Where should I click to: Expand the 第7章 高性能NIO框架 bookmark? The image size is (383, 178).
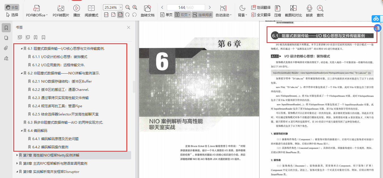point(17,155)
